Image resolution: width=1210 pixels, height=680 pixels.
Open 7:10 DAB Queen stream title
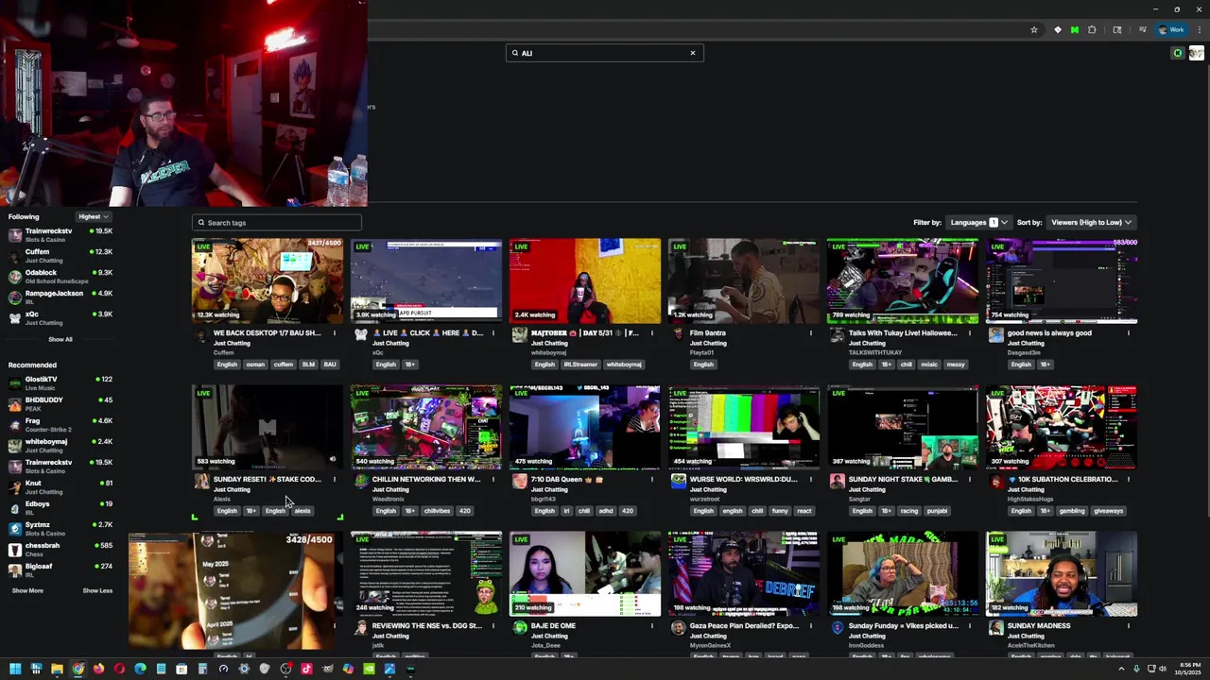(567, 479)
